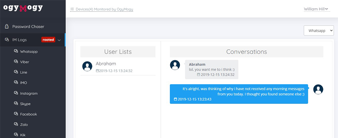Click Devices(4) Monitored by OgyMogy link
Viewport: 338px width, 138px height.
pyautogui.click(x=102, y=9)
